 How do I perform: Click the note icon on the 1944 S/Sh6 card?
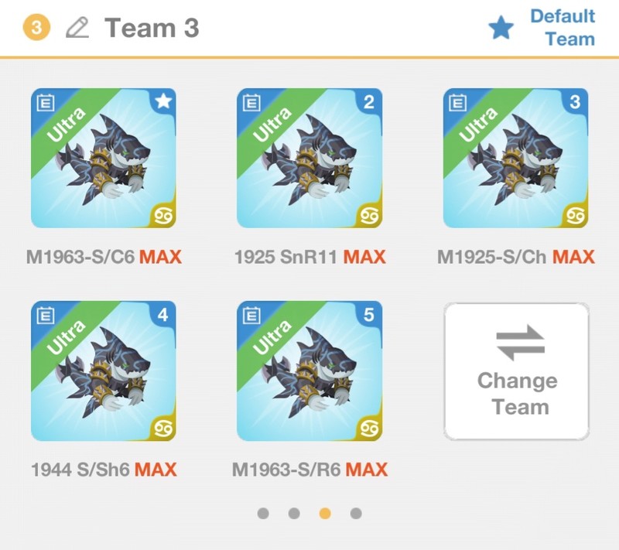46,316
